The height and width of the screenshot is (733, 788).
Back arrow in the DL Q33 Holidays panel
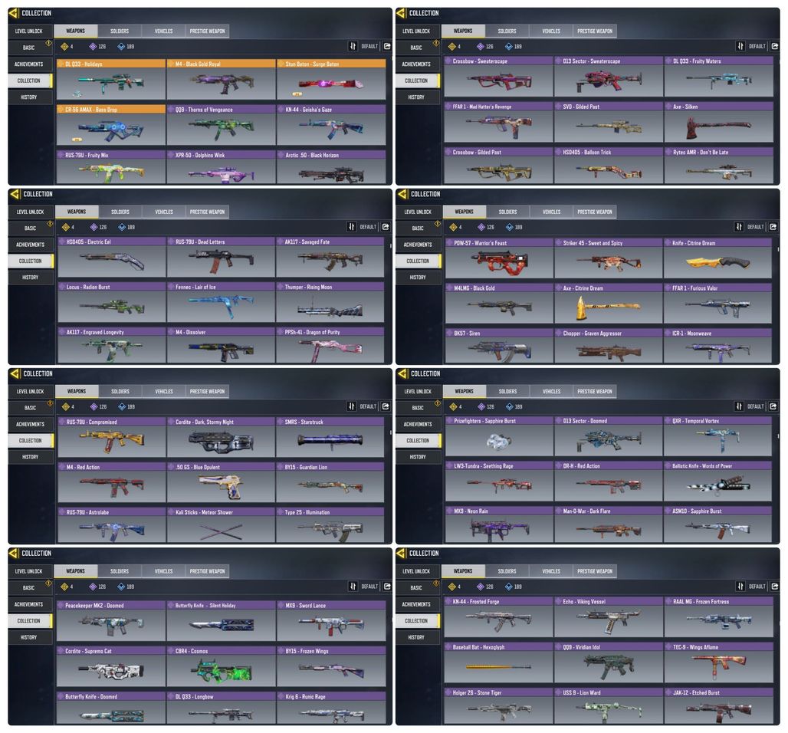[x=14, y=13]
